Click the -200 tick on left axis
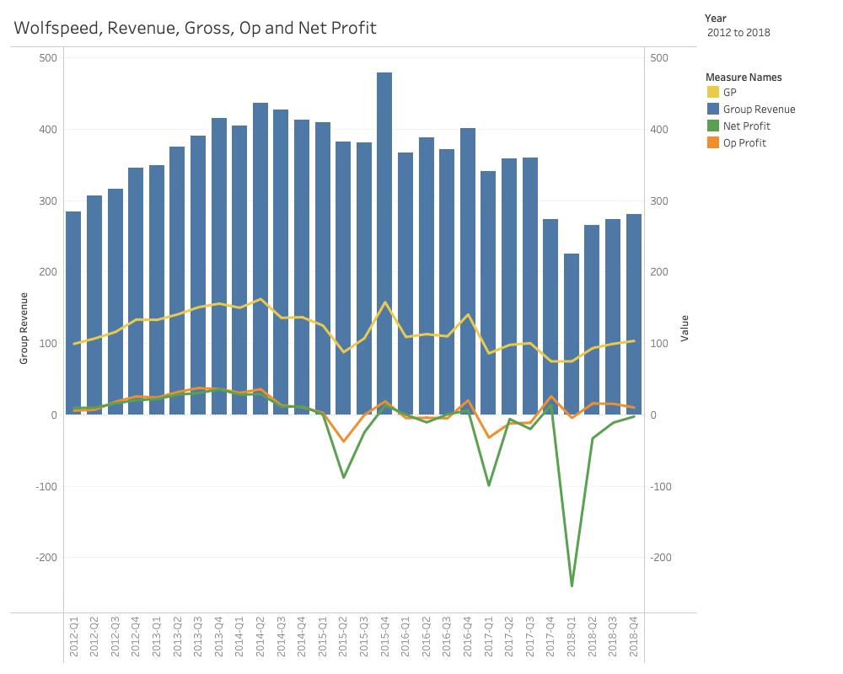 click(46, 558)
